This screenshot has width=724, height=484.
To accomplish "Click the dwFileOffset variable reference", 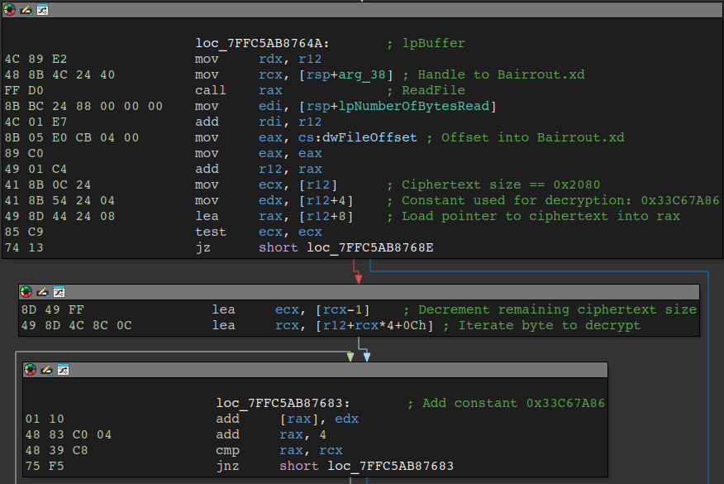I will pyautogui.click(x=369, y=138).
